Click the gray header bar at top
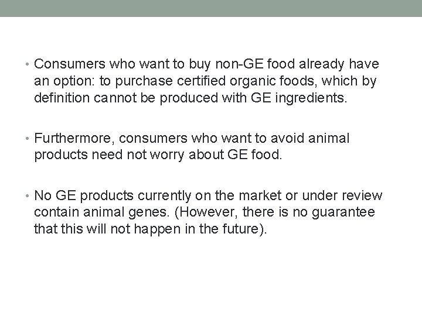Screen dimensions: 422x316 pos(211,8)
